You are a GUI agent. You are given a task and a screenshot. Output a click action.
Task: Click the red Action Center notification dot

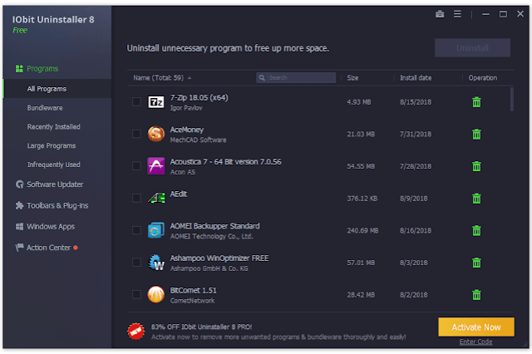[76, 248]
